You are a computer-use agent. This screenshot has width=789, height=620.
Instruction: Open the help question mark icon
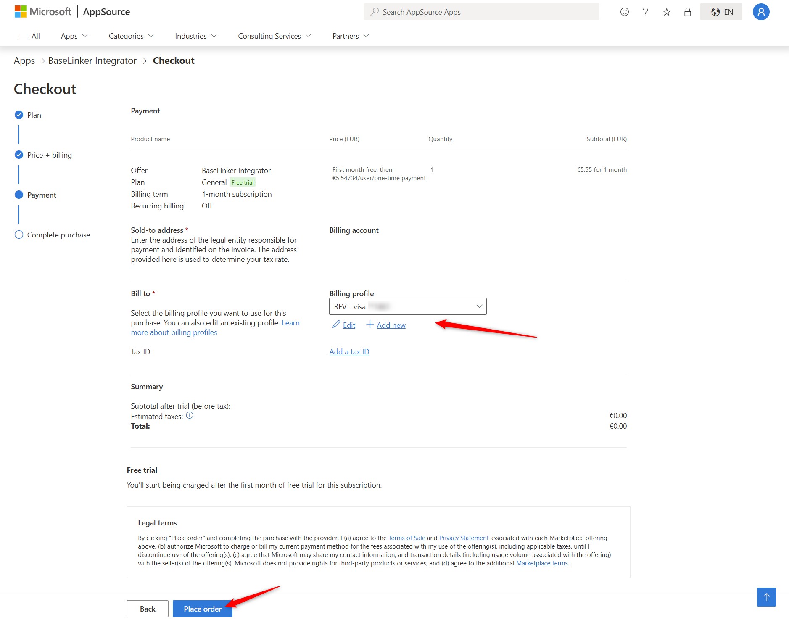coord(645,12)
